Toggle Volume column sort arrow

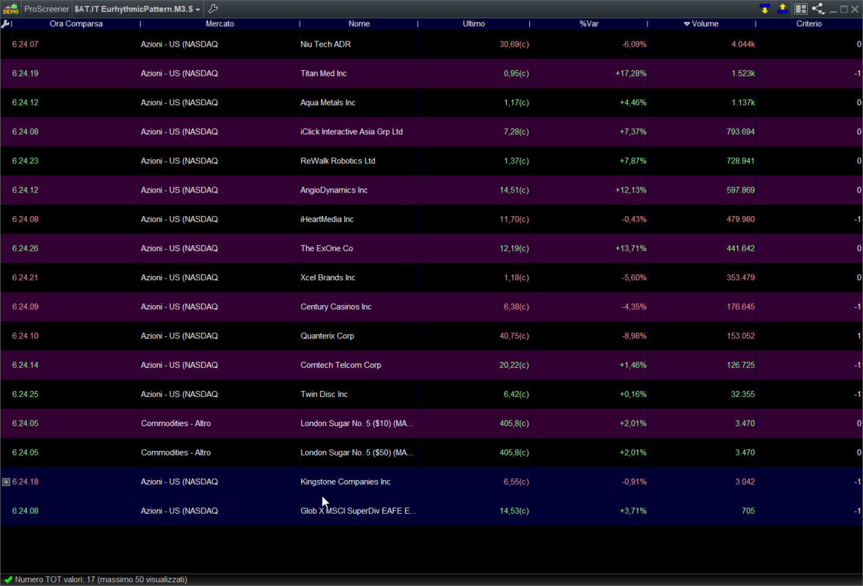coord(687,24)
